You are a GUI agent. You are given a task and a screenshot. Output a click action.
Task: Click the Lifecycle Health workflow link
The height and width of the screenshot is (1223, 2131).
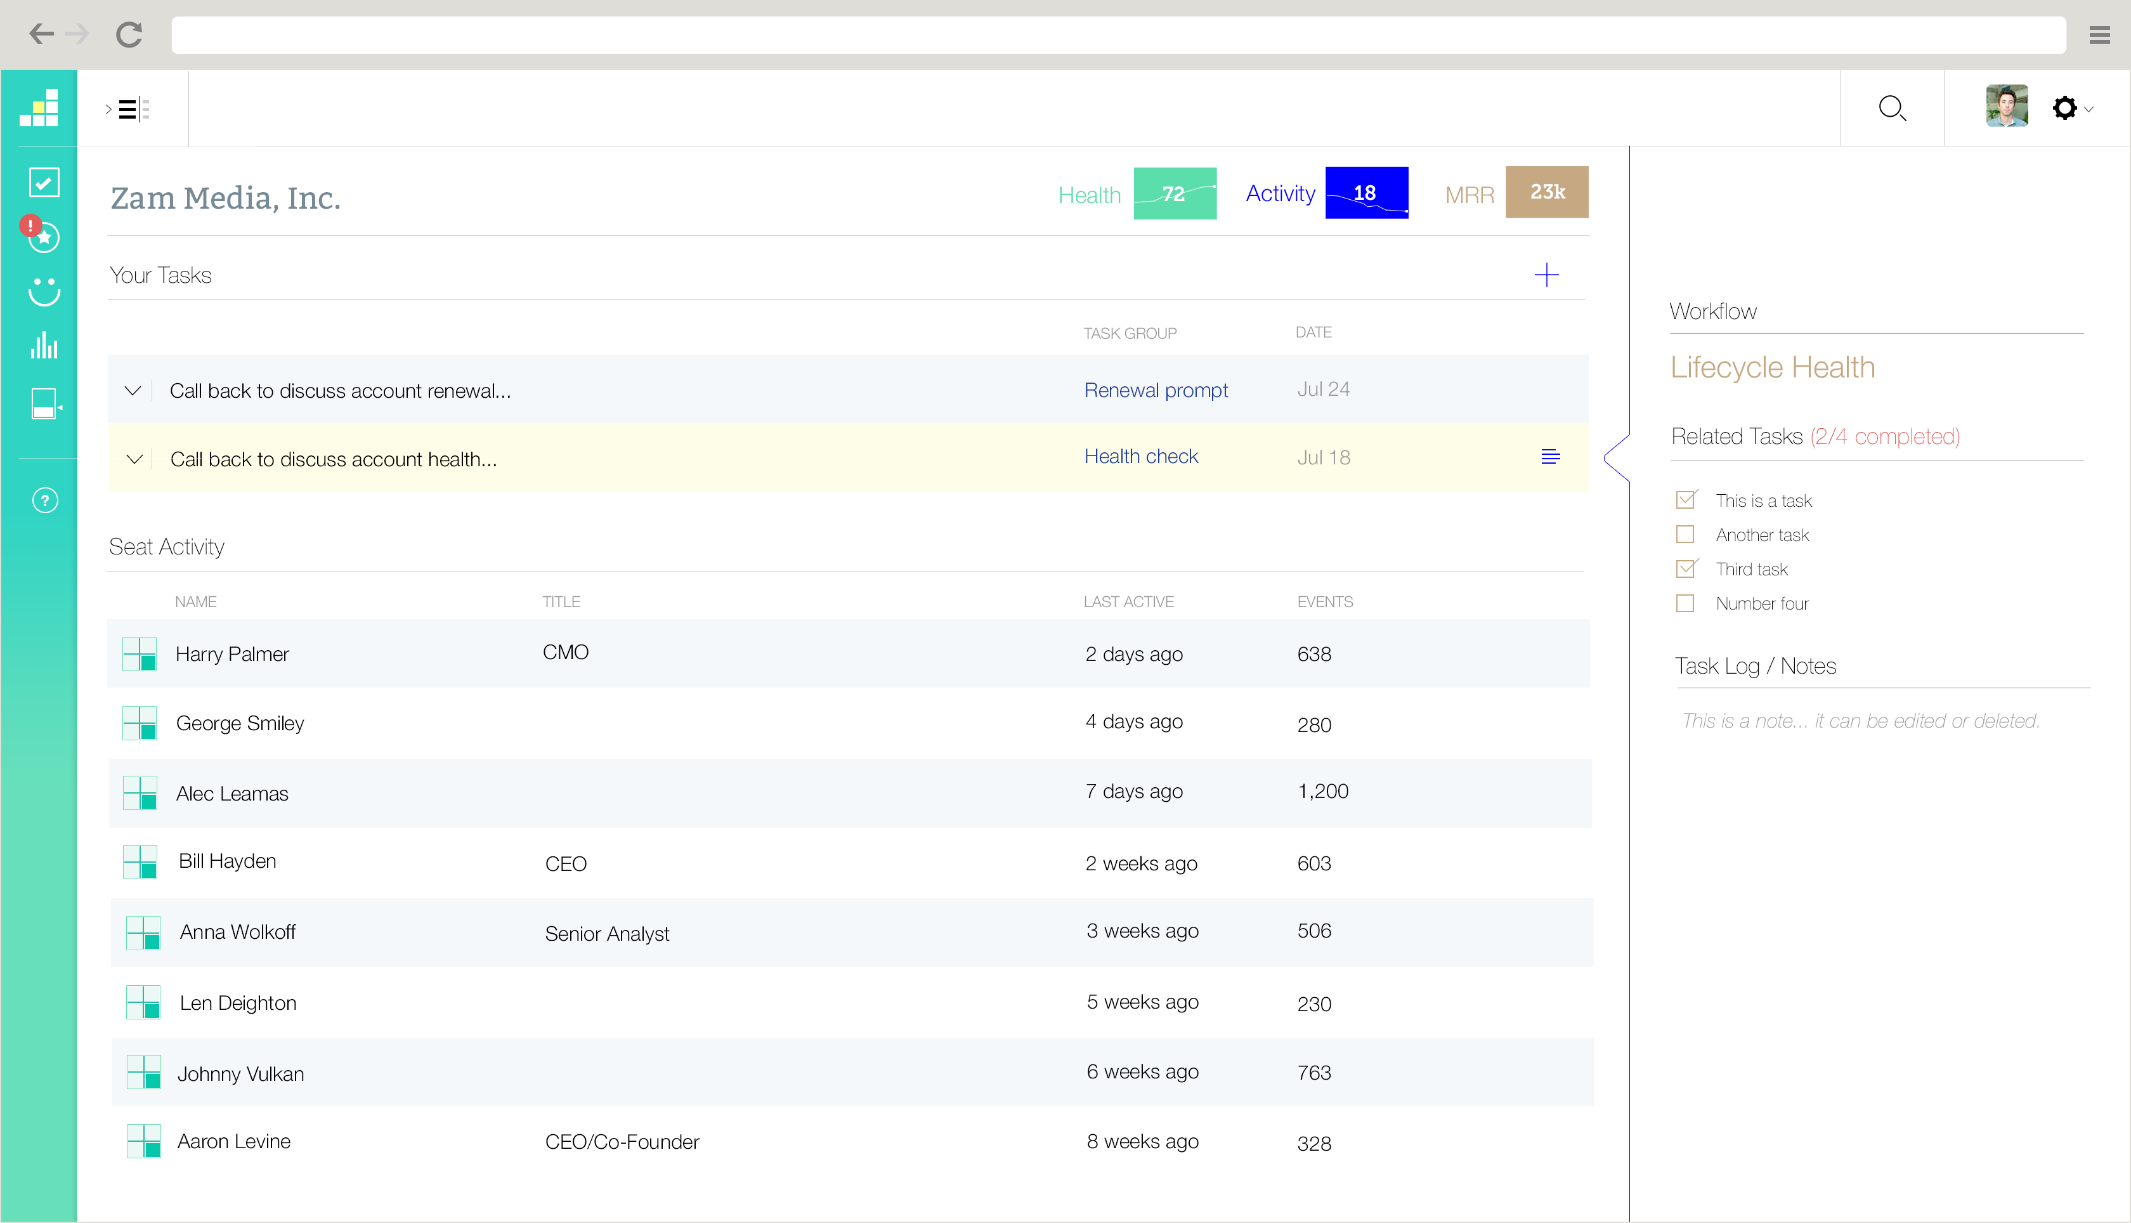point(1771,367)
